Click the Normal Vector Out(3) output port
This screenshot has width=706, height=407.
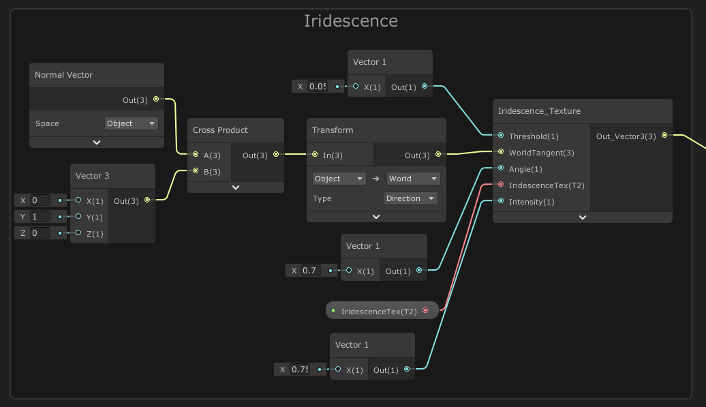tap(156, 99)
